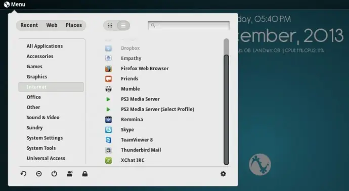Open PS3 Media Server (Select Profile) text
The width and height of the screenshot is (349, 191).
[157, 110]
